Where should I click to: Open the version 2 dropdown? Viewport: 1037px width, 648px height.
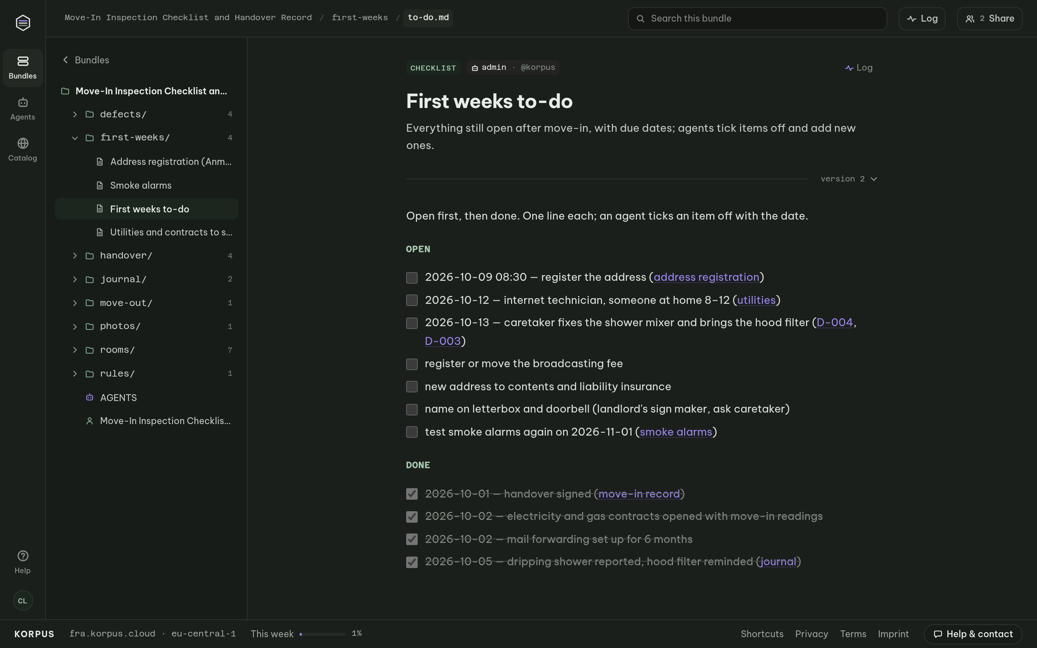849,179
